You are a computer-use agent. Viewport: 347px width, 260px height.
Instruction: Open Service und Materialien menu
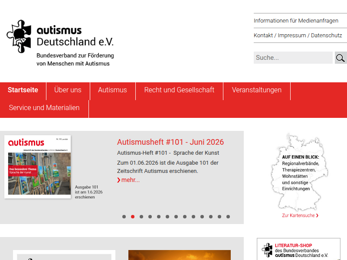[44, 107]
